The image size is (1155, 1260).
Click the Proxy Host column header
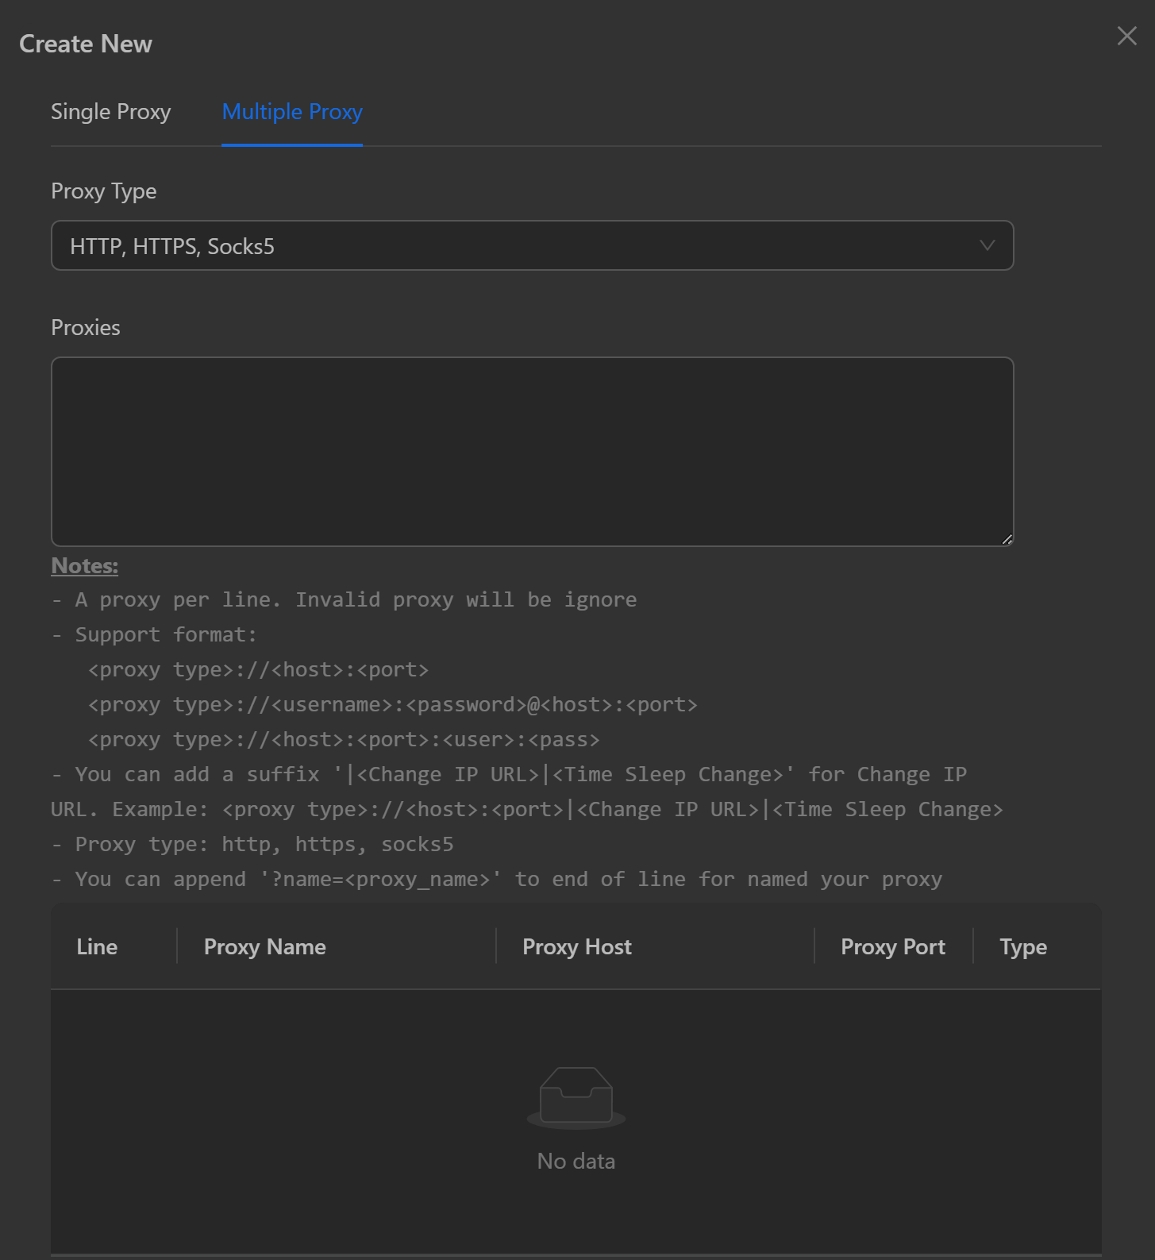(577, 946)
